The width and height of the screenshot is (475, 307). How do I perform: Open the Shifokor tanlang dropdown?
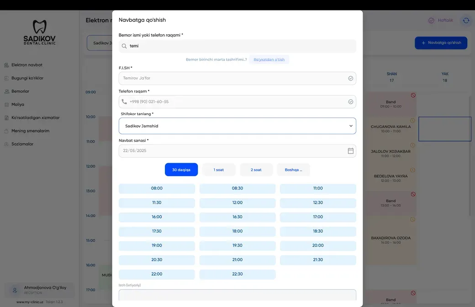point(237,126)
